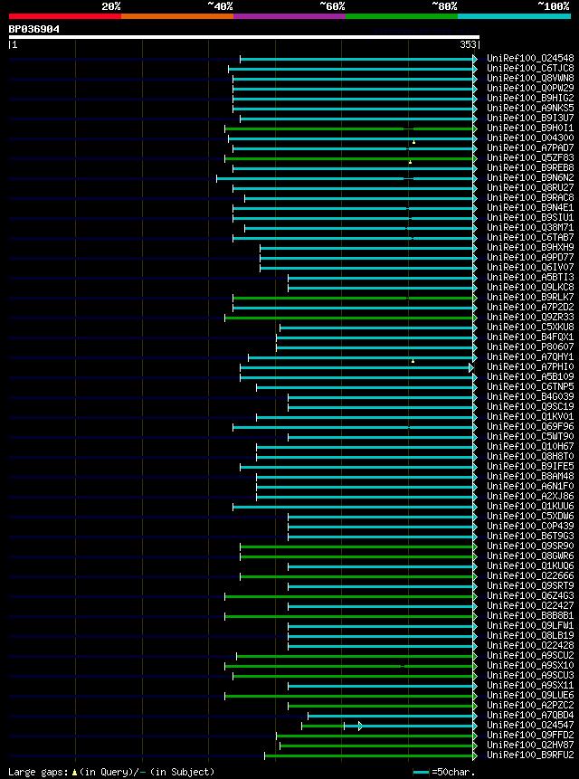Select the UniRef100_C0P439 label
Screen dimensions: 579x779
530,527
